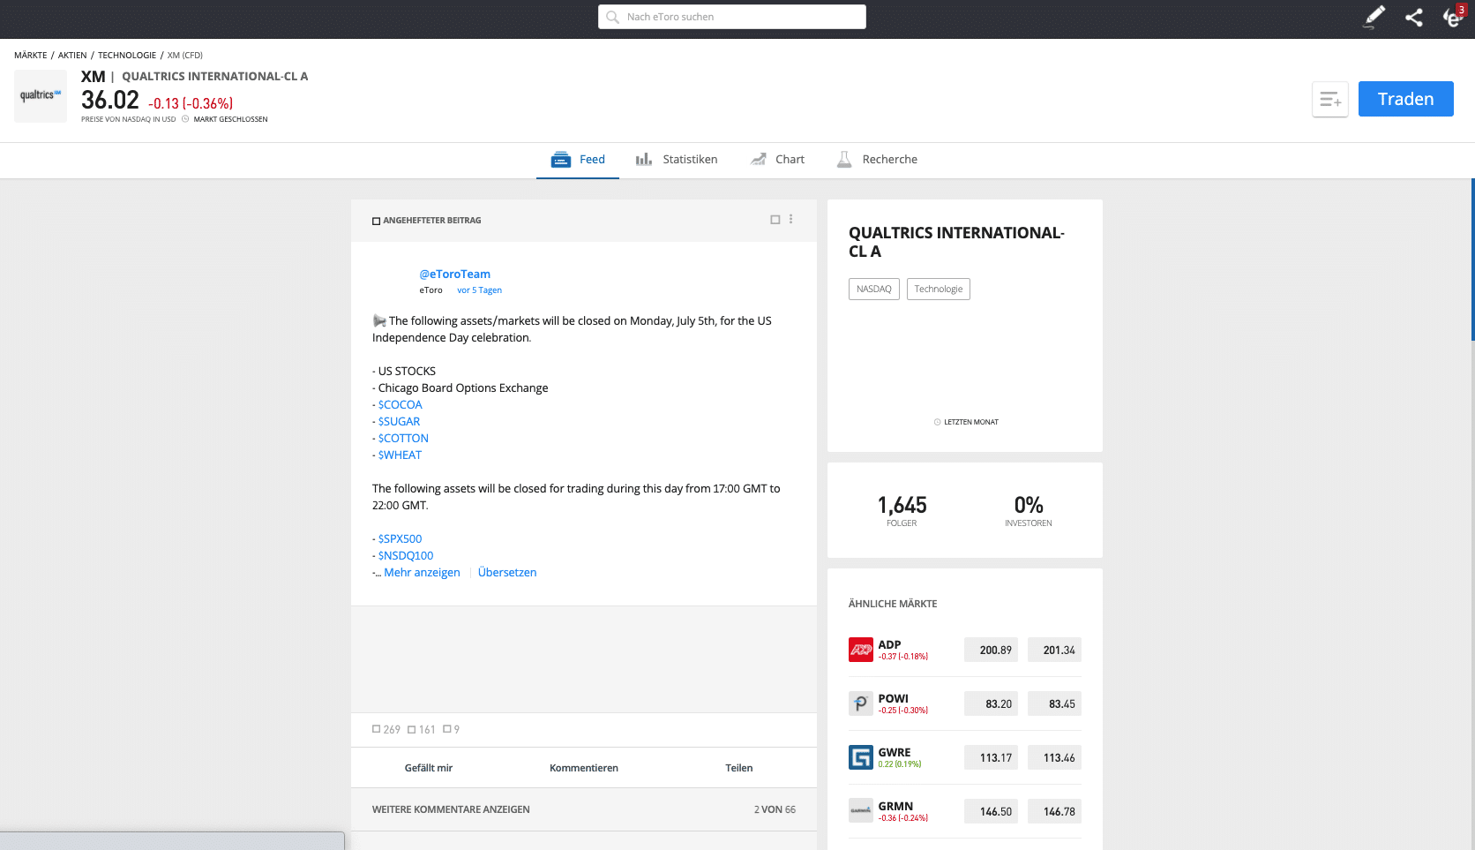This screenshot has width=1475, height=850.
Task: Expand WEITERE KOMMENTARE ANZEIGEN
Action: coord(451,809)
